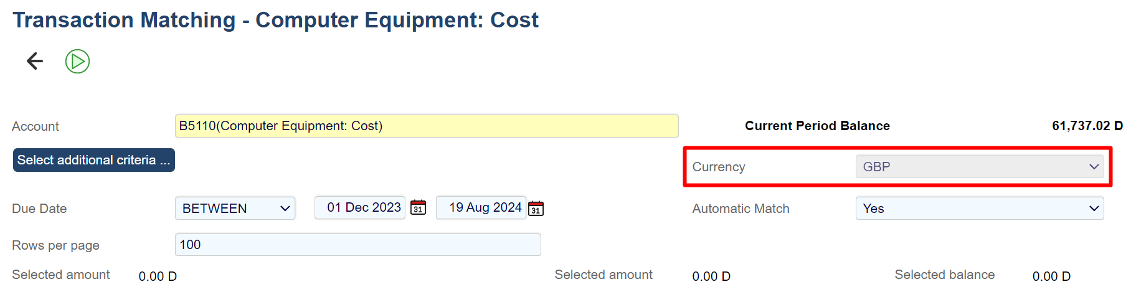Viewport: 1136px width, 302px height.
Task: Click the Transaction Matching page title
Action: click(275, 20)
